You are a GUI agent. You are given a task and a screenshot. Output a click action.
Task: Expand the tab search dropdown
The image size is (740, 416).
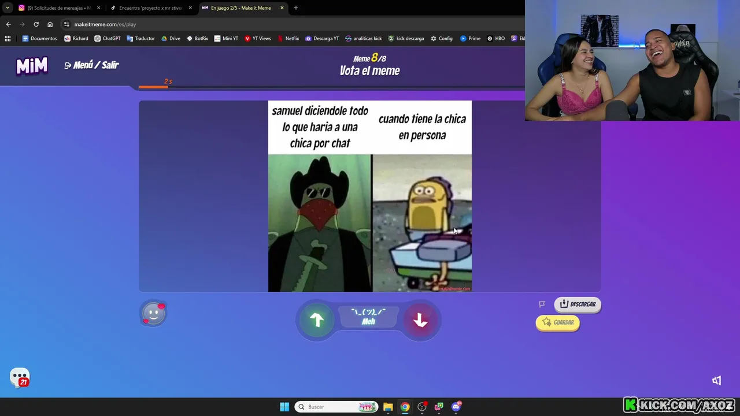click(8, 8)
